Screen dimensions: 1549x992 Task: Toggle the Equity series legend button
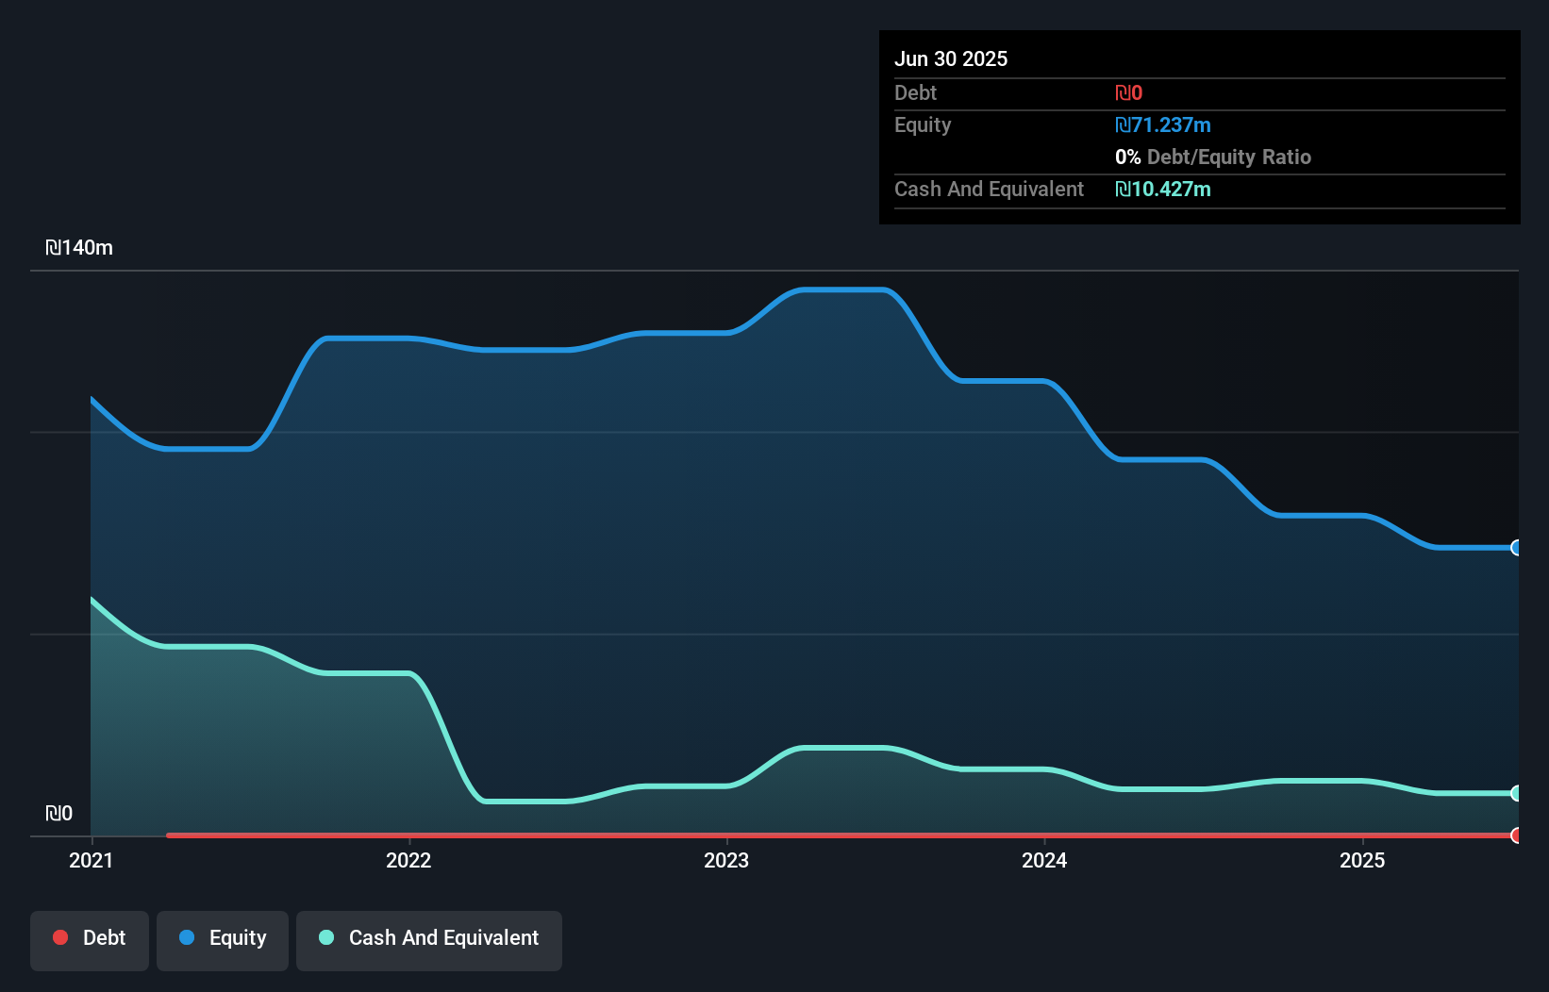pyautogui.click(x=223, y=939)
